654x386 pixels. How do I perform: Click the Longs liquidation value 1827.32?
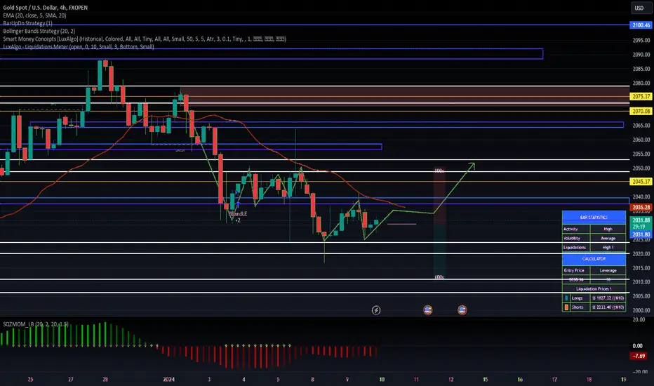(x=608, y=298)
